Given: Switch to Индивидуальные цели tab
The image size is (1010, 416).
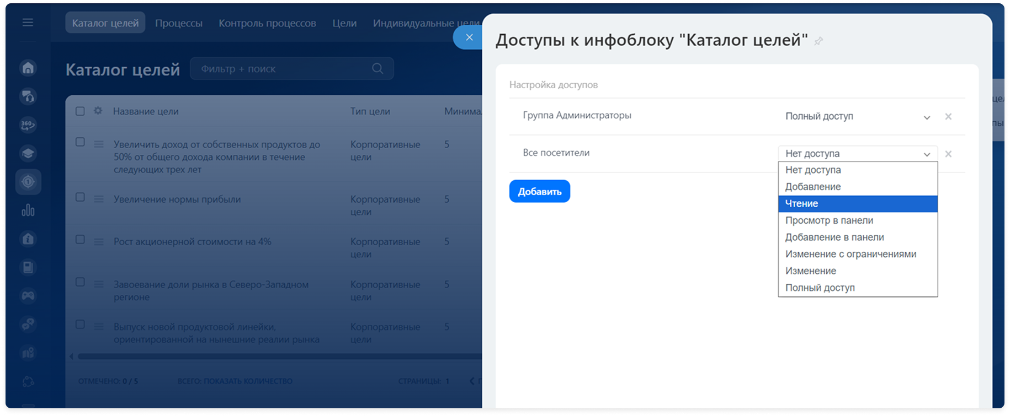Looking at the screenshot, I should pos(427,23).
